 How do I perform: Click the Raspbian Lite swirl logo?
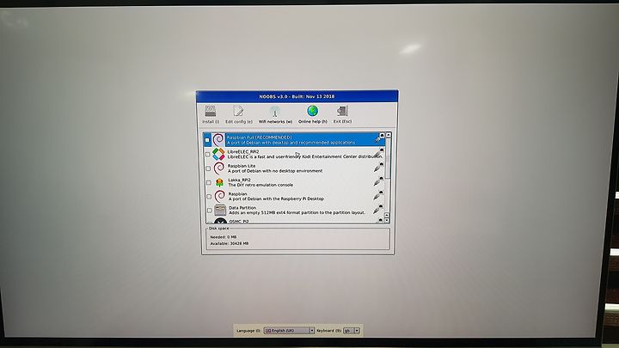tap(218, 168)
